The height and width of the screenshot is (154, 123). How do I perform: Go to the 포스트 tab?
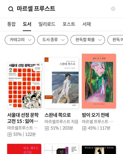point(69,24)
